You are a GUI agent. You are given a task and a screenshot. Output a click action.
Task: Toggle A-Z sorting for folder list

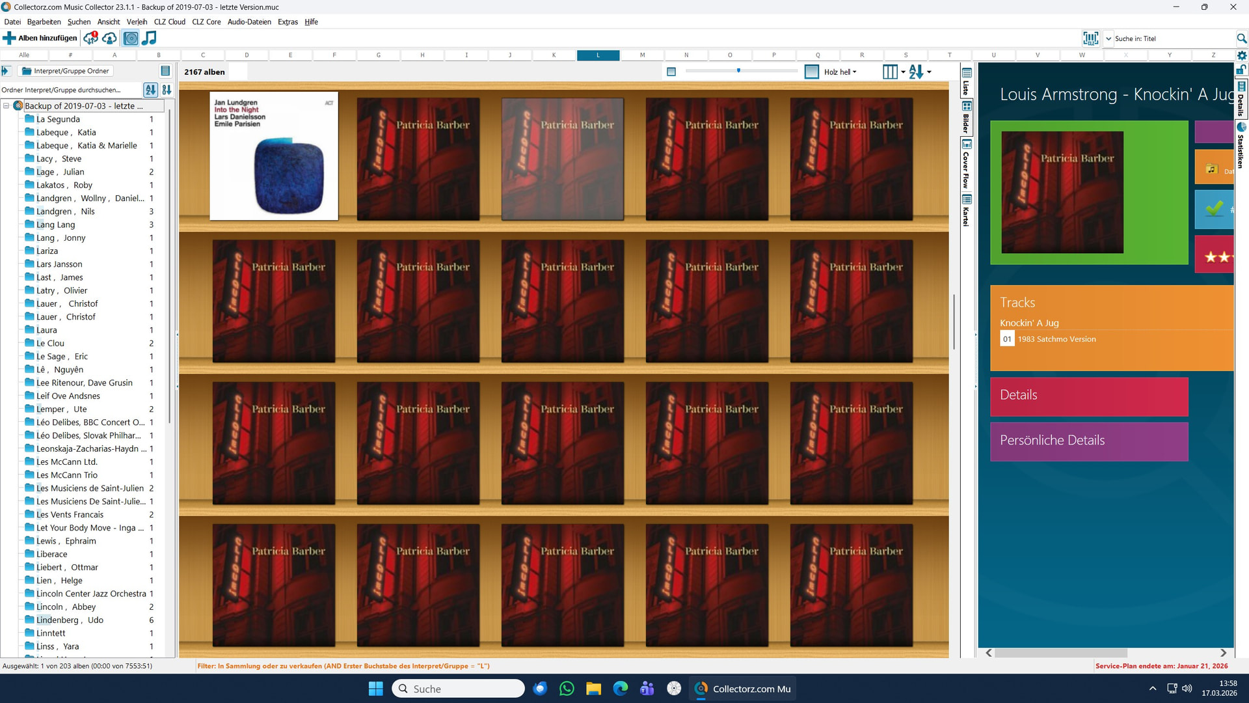[150, 90]
